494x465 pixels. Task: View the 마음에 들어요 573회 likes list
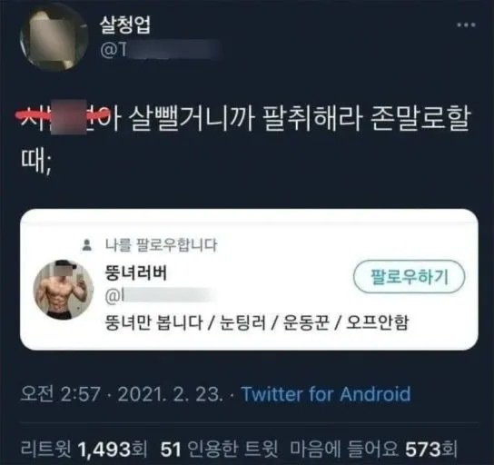pyautogui.click(x=373, y=449)
